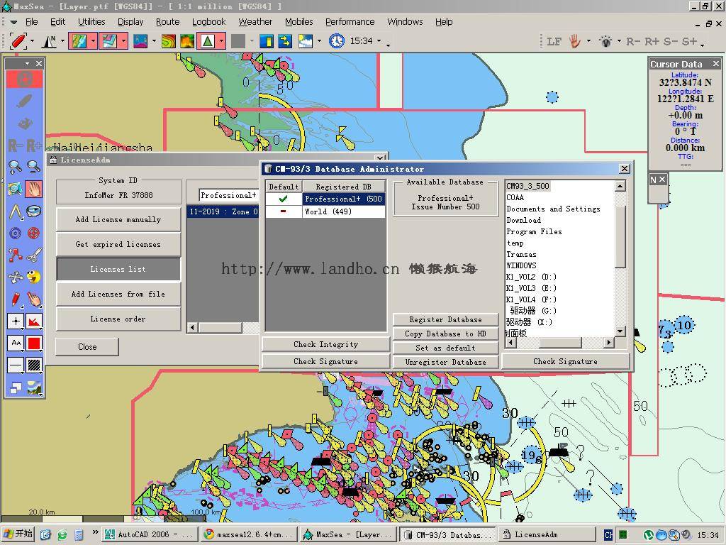
Task: Select the pointing finger selection tool
Action: [33, 299]
